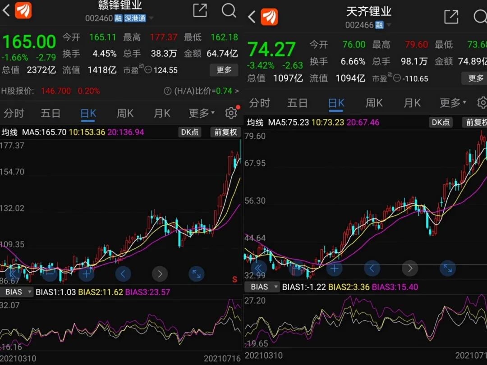This screenshot has height=365, width=487.
Task: Move 赣锋锂业 chart left one step
Action: 123,274
